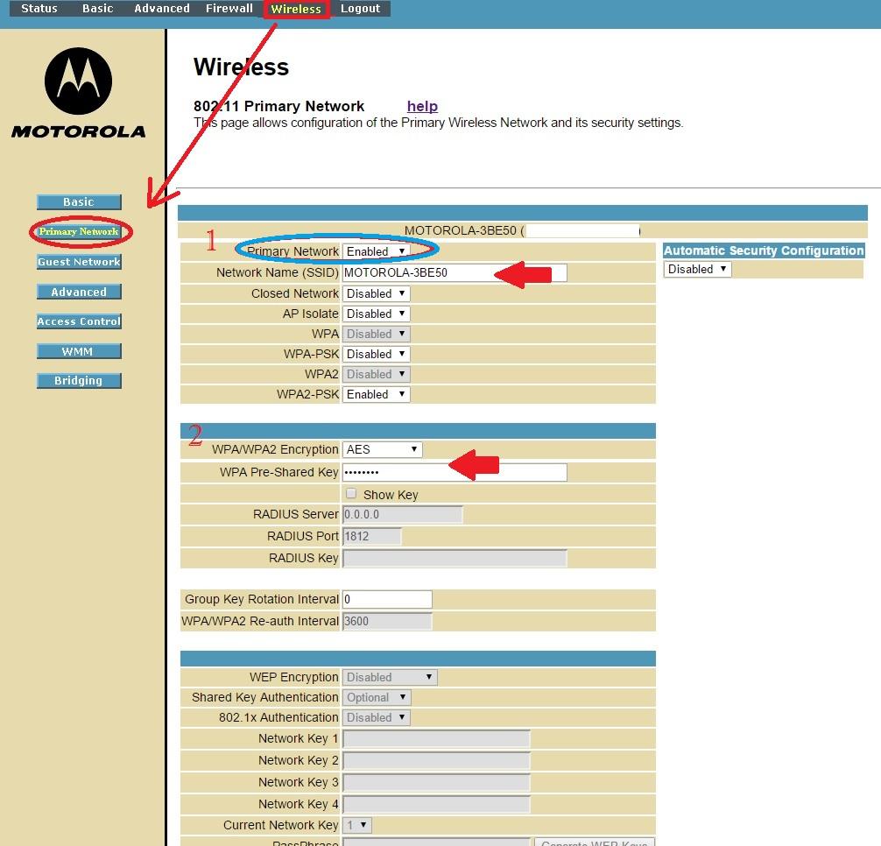Open the Advanced top navigation tab

[x=162, y=9]
